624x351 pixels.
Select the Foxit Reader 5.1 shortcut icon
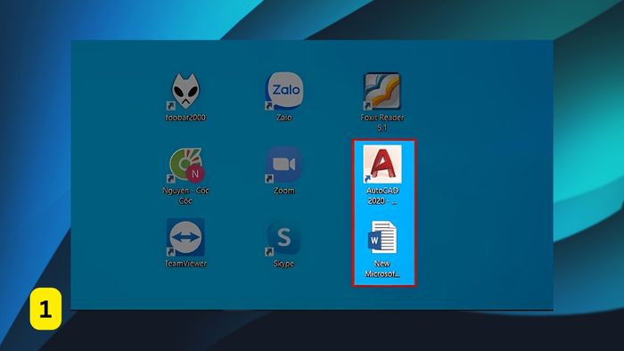[382, 91]
